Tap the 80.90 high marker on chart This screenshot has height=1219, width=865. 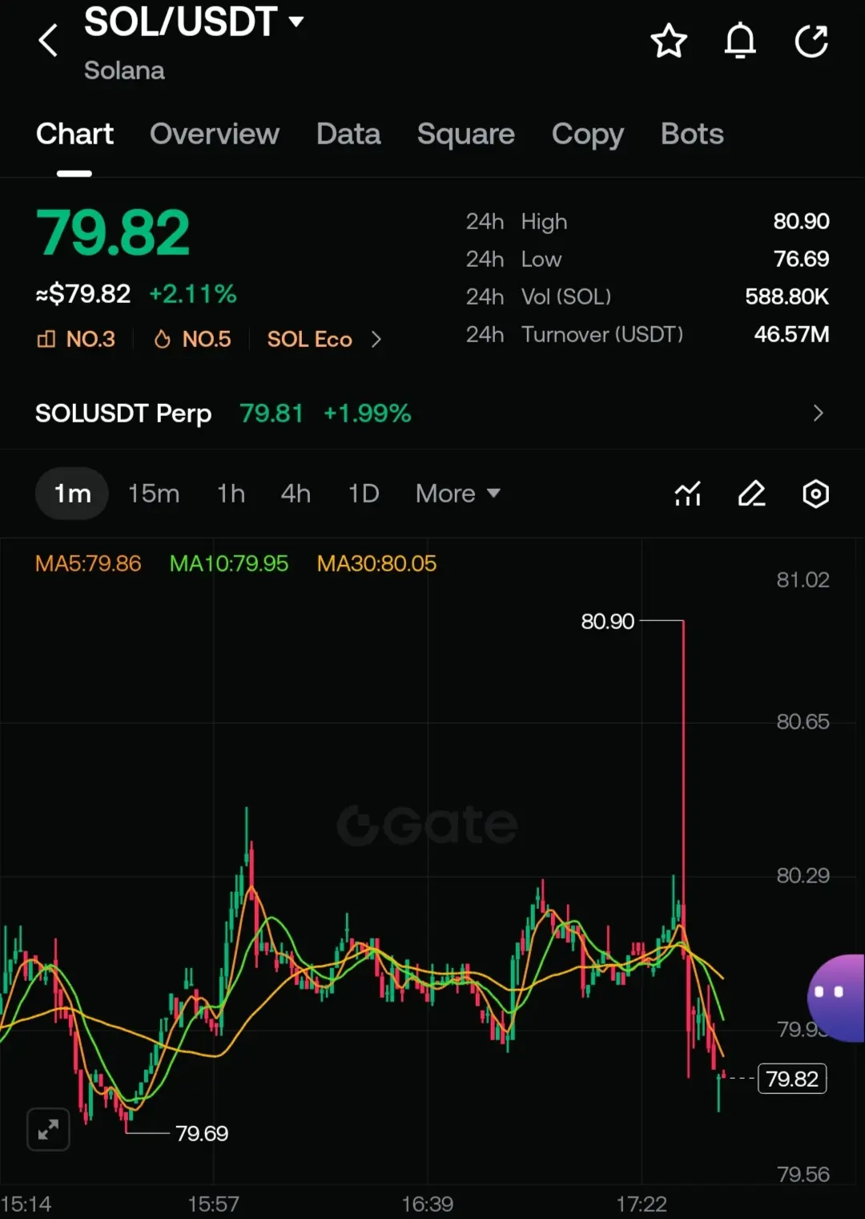pos(607,621)
